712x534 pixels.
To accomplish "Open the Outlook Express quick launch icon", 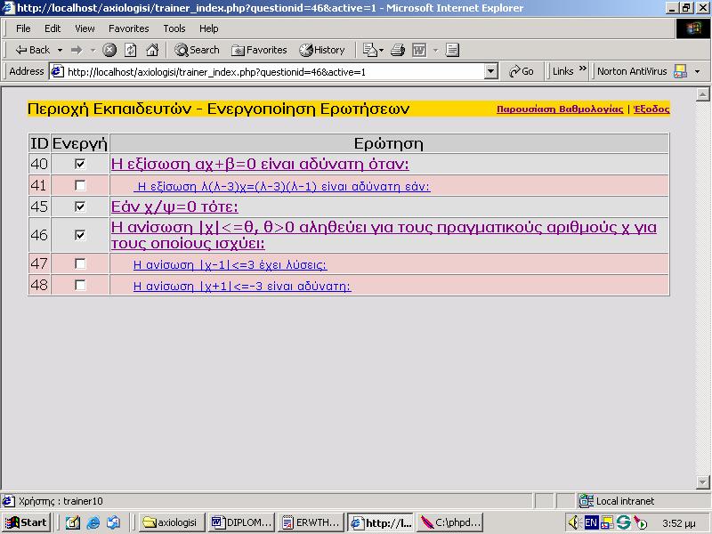I will (x=114, y=522).
